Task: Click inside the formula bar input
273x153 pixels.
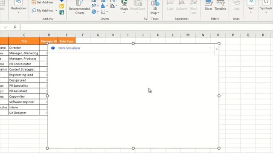Action: [147, 27]
